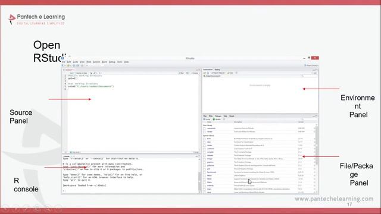Click the save icon in main toolbar
Image resolution: width=381 pixels, height=214 pixels.
[x=74, y=65]
